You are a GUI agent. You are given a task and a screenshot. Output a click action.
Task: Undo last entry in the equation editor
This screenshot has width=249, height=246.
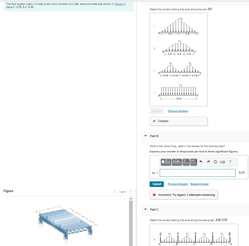click(x=201, y=162)
